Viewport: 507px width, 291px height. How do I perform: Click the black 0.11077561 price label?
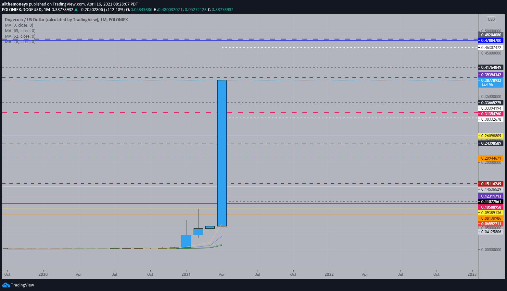[x=491, y=202]
